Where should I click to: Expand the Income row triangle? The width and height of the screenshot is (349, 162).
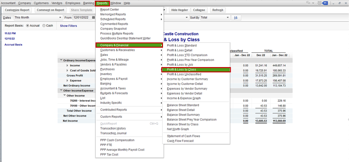pyautogui.click(x=67, y=66)
